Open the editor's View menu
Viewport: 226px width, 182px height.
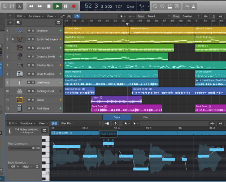[43, 123]
